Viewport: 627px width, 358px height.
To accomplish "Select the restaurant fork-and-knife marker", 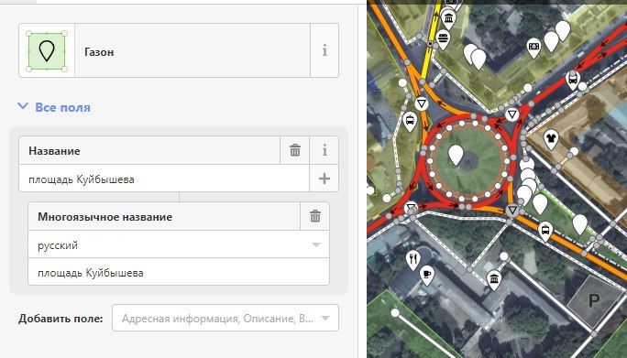I will (x=413, y=259).
